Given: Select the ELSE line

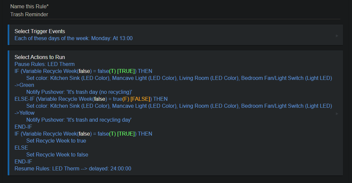Looking at the screenshot, I should point(21,148).
